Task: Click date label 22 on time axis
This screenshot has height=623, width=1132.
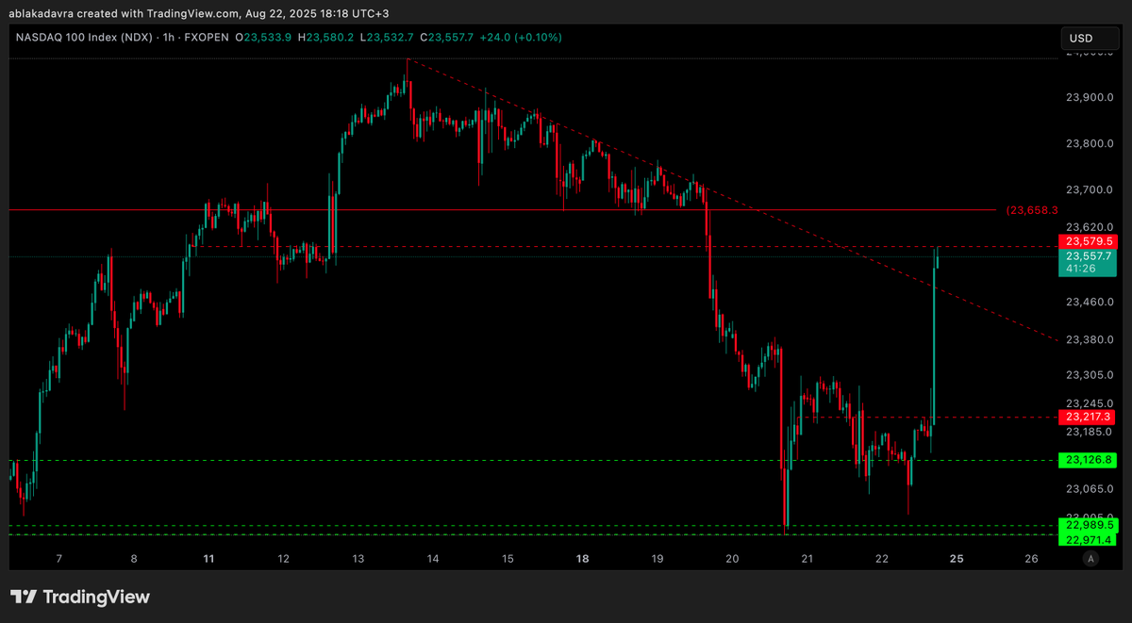Action: click(x=882, y=559)
